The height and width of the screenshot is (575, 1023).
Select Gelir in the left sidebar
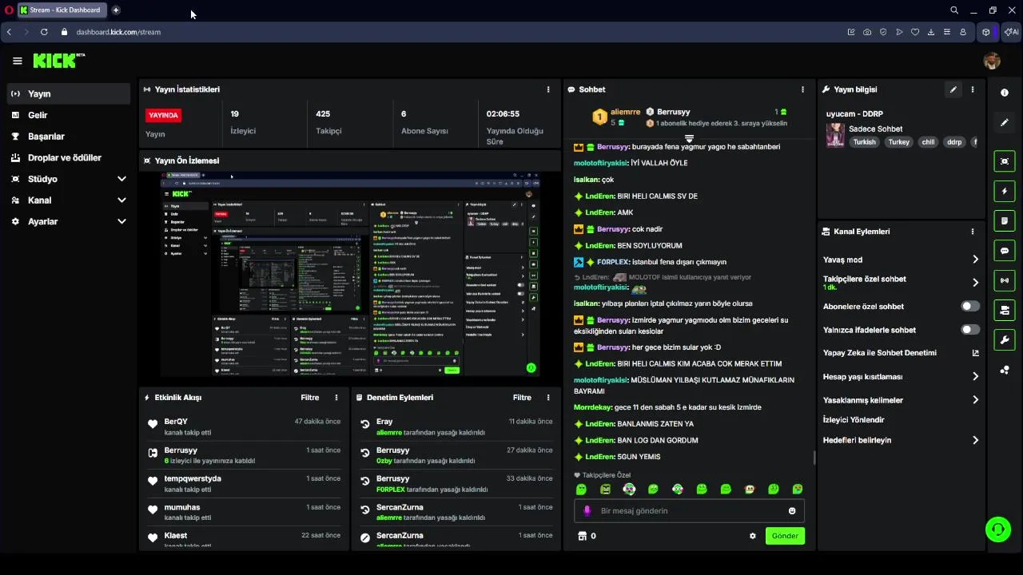pos(68,115)
